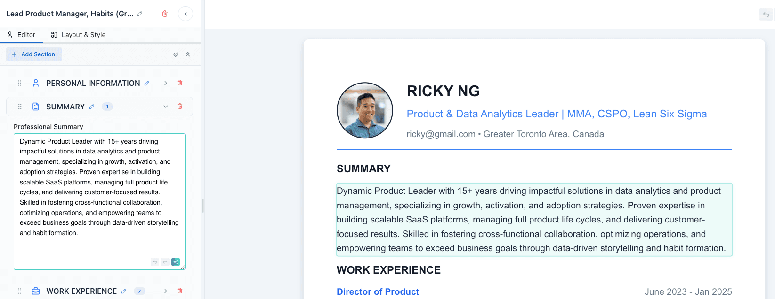
Task: Collapse the Summary section chevron
Action: coord(166,107)
